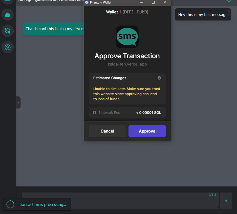Open help via the question mark icon
The width and height of the screenshot is (237, 214).
8,47
